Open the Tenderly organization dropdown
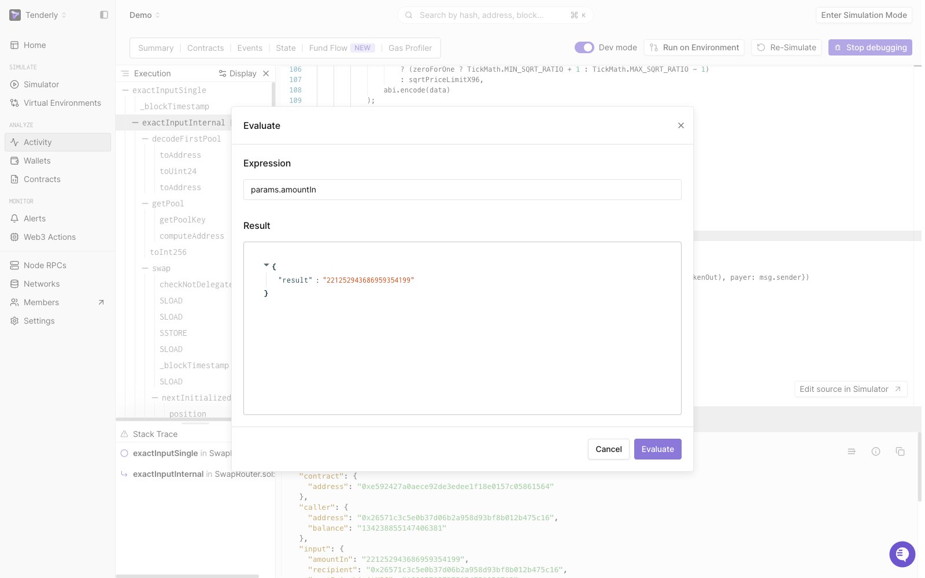This screenshot has width=925, height=578. (x=46, y=15)
